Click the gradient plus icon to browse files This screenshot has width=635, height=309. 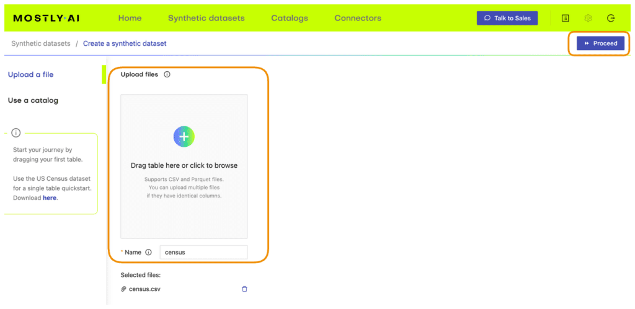point(184,136)
